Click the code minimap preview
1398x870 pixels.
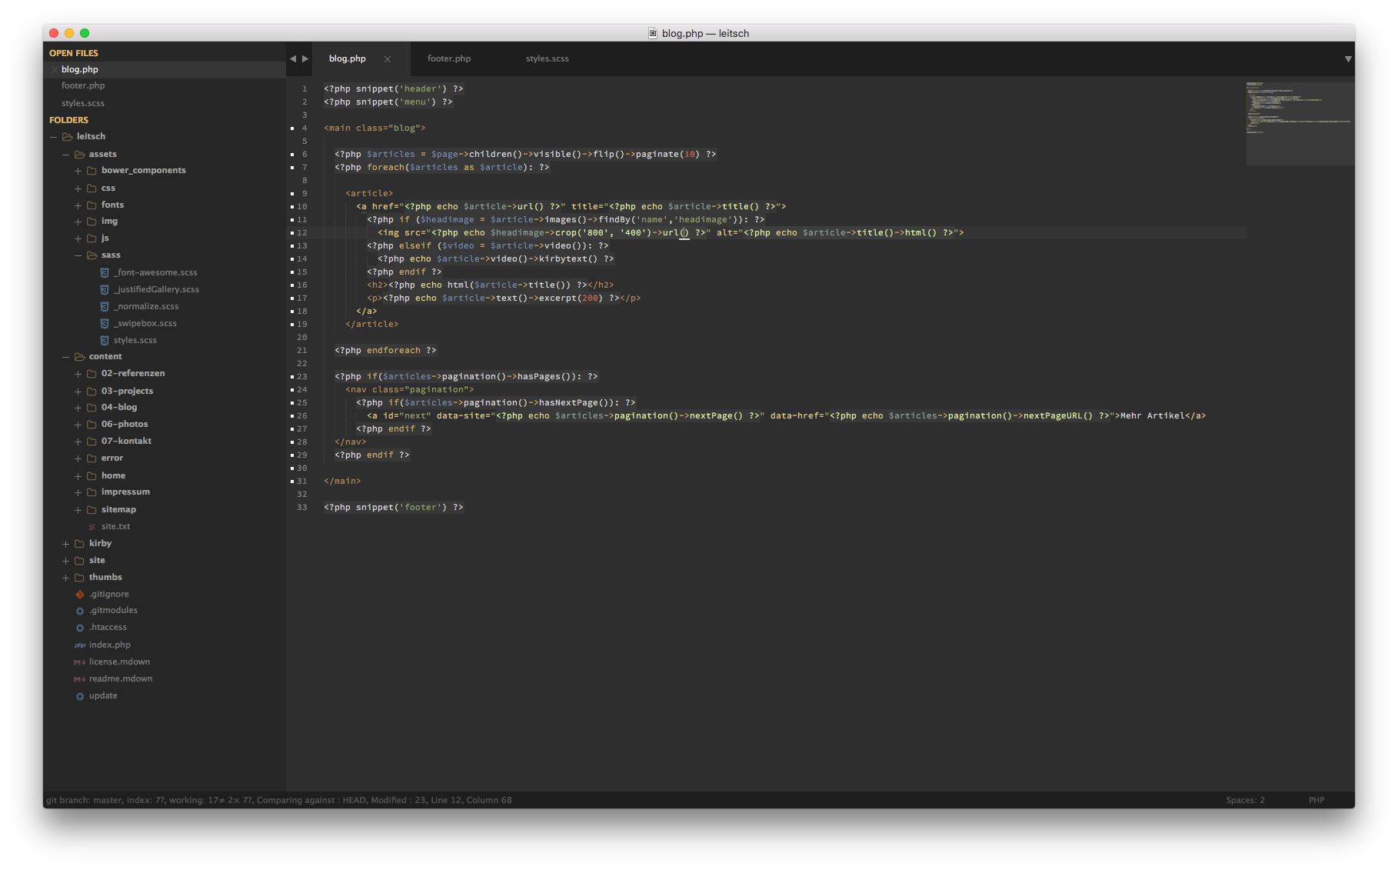pos(1299,123)
